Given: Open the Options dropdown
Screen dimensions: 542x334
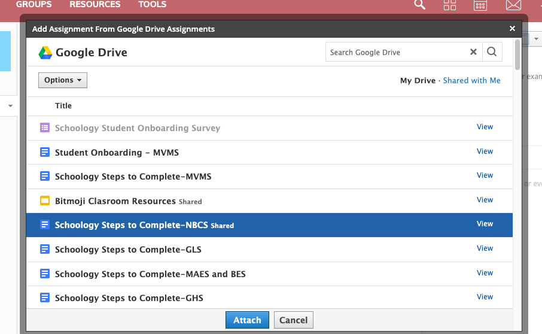Looking at the screenshot, I should pyautogui.click(x=63, y=80).
